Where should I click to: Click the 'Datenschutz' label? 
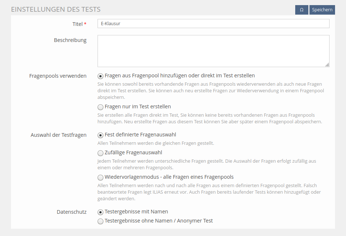click(72, 212)
